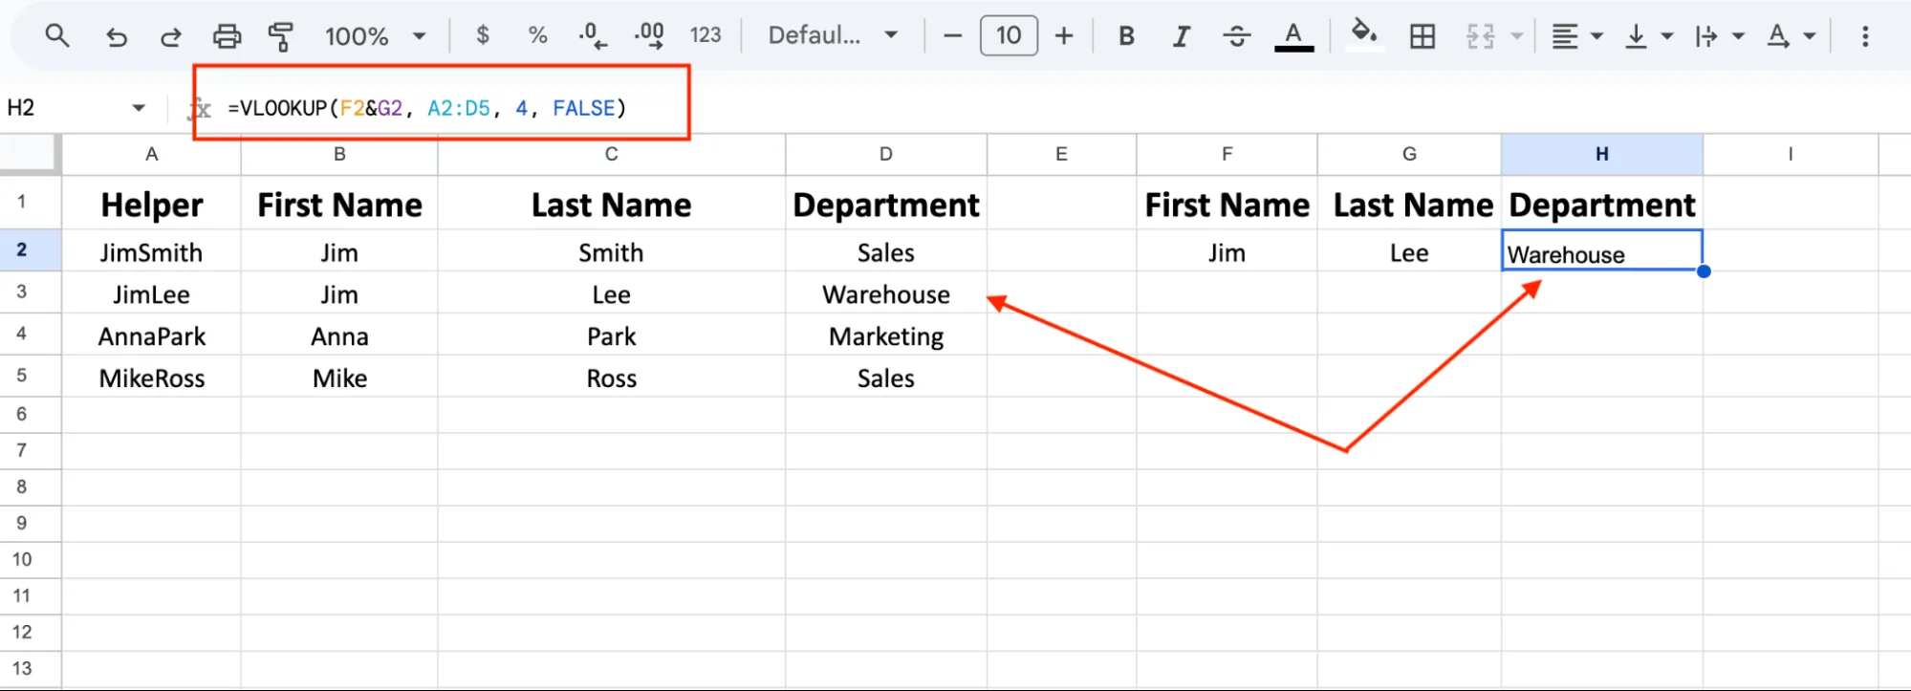
Task: Click the horizontal align icon
Action: (x=1565, y=36)
